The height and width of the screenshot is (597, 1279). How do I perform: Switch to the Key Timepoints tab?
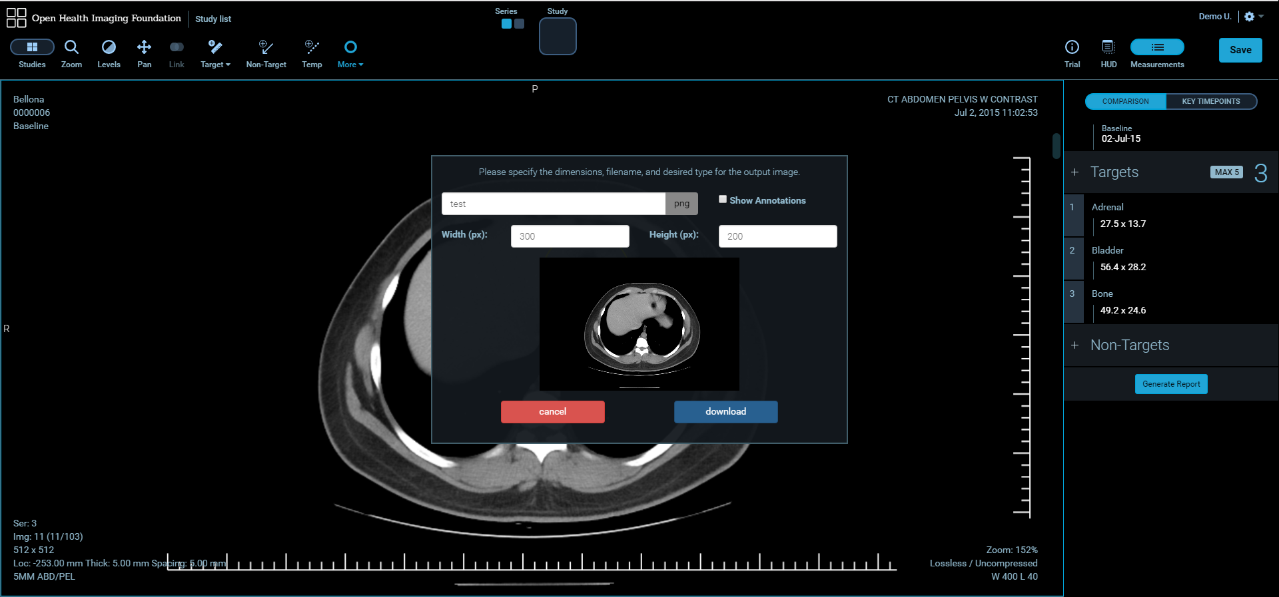[x=1210, y=101]
